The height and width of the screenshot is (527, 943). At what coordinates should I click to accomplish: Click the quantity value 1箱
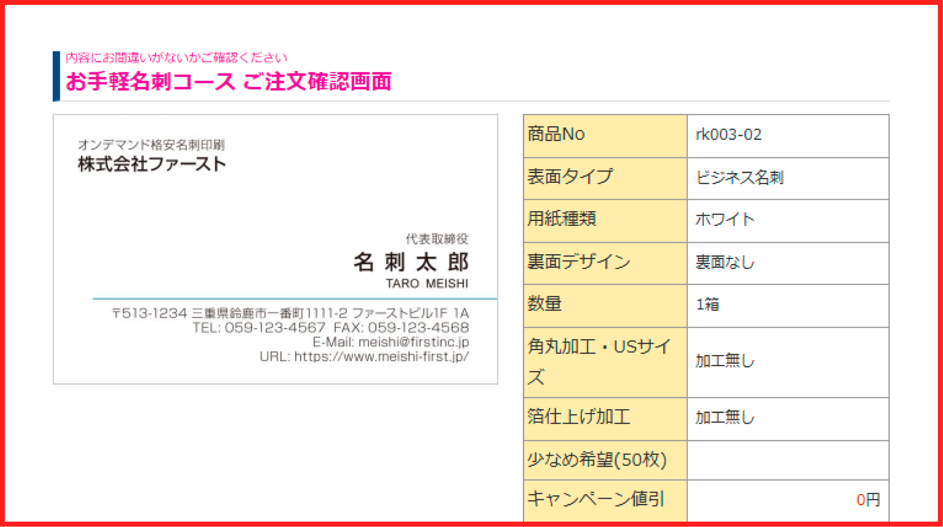[707, 305]
